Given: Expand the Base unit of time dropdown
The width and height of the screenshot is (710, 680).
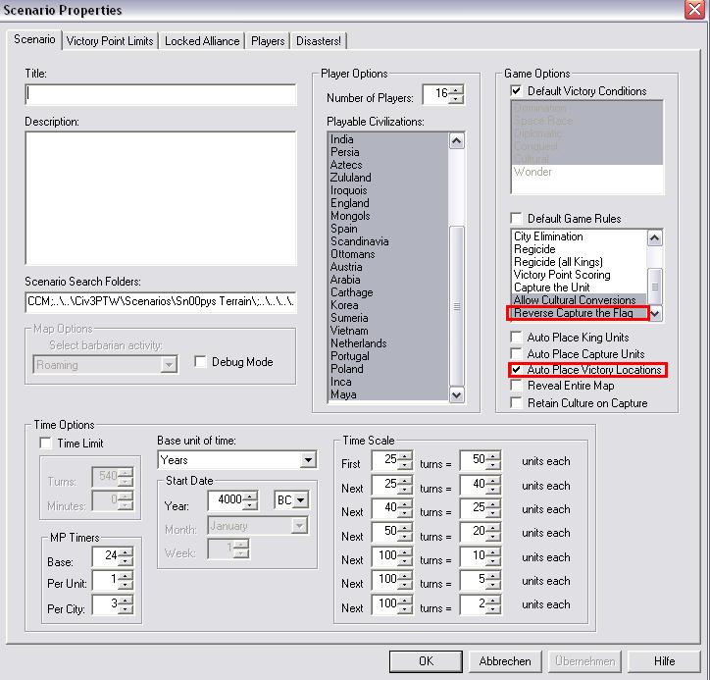Looking at the screenshot, I should click(309, 460).
